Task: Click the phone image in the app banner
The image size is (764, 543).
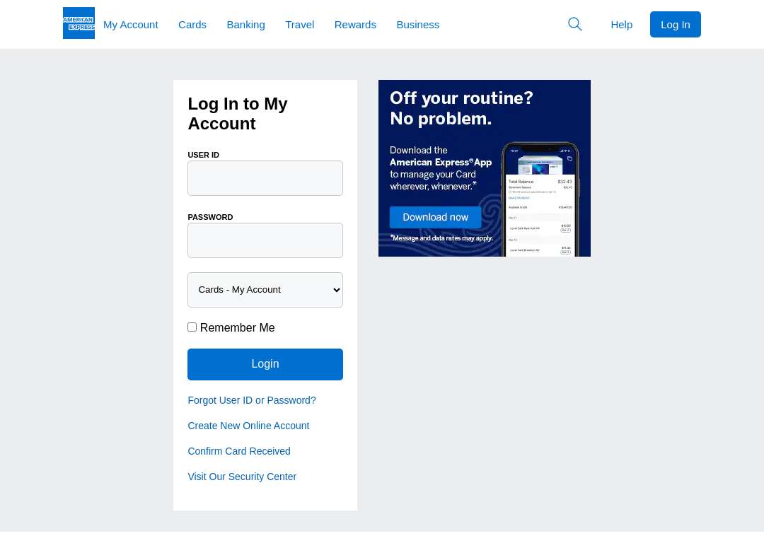Action: 540,199
